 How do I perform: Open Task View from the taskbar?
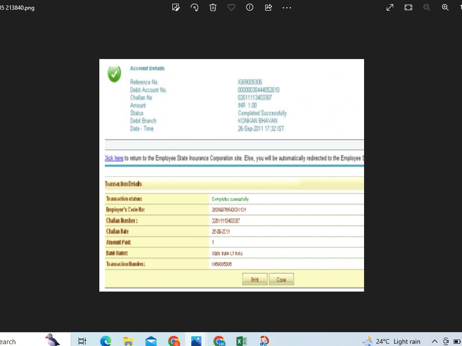pos(82,341)
